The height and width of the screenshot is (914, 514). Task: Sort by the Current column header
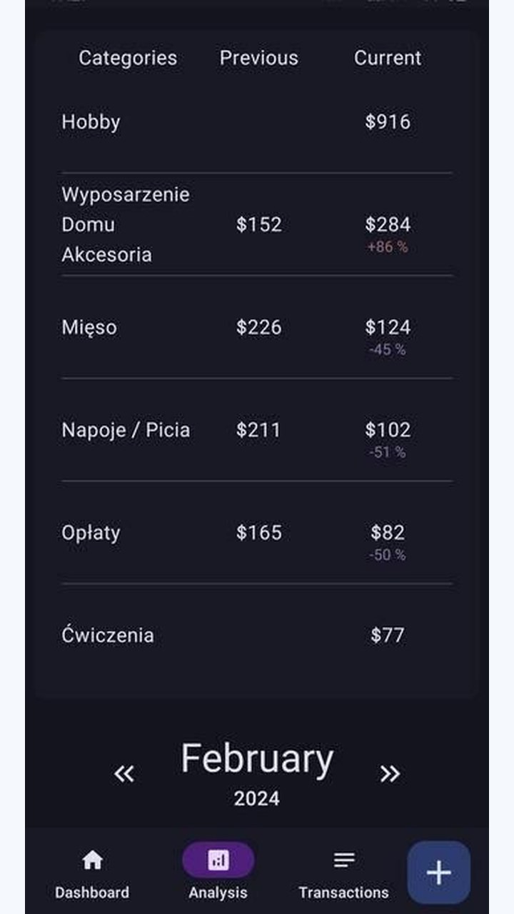click(388, 58)
